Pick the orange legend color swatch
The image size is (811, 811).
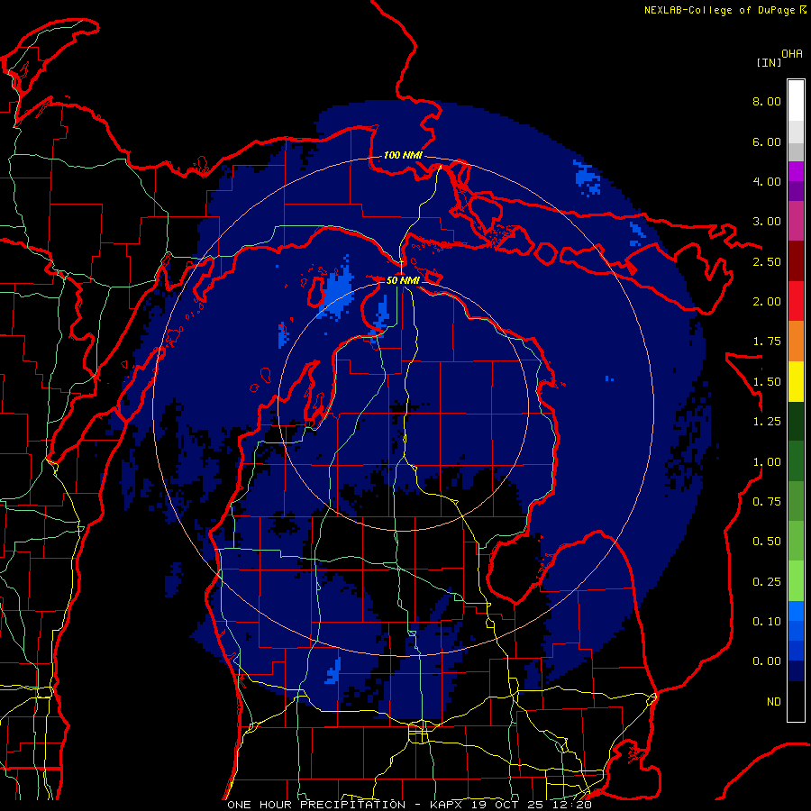(796, 342)
